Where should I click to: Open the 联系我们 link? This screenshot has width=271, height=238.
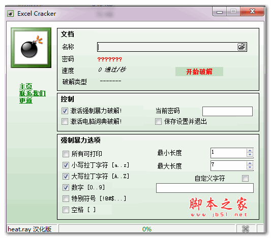(x=33, y=93)
